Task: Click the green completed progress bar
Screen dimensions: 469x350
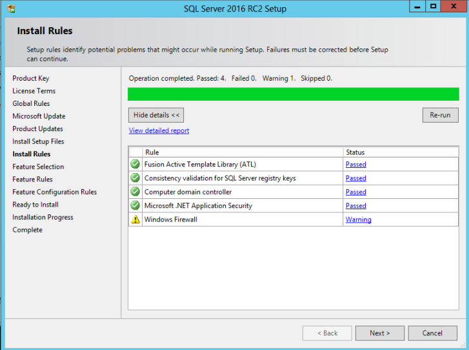Action: click(294, 94)
